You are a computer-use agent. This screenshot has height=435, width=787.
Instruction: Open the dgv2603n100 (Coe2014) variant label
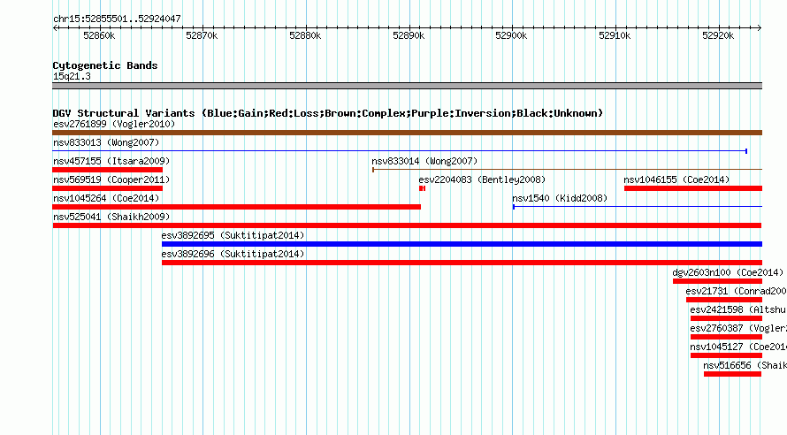tap(728, 272)
